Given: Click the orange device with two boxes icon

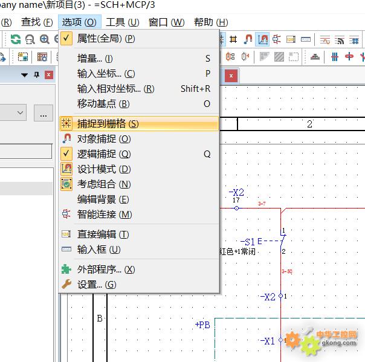Looking at the screenshot, I should click(230, 57).
